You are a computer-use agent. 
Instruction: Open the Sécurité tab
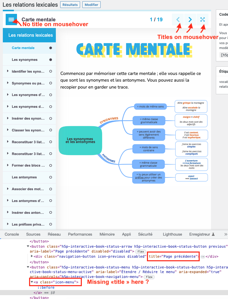[145, 234]
